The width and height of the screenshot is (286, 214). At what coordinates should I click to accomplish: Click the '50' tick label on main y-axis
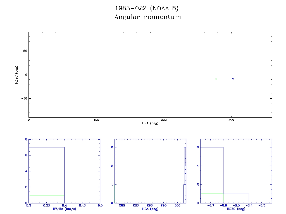tap(25, 51)
